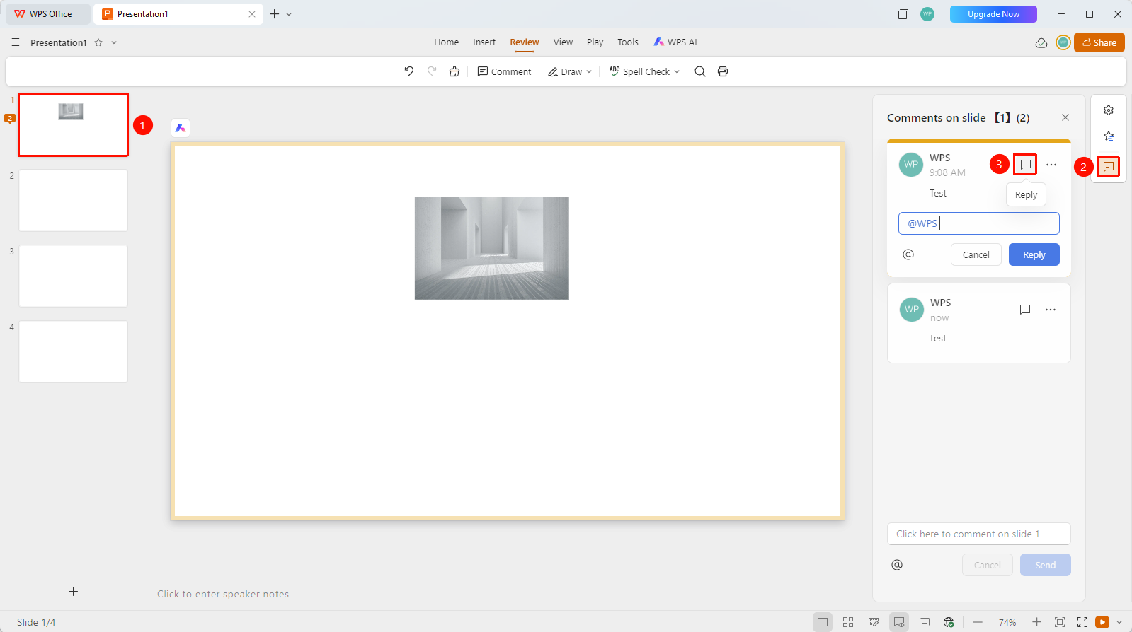Click the search magnifier icon

700,71
